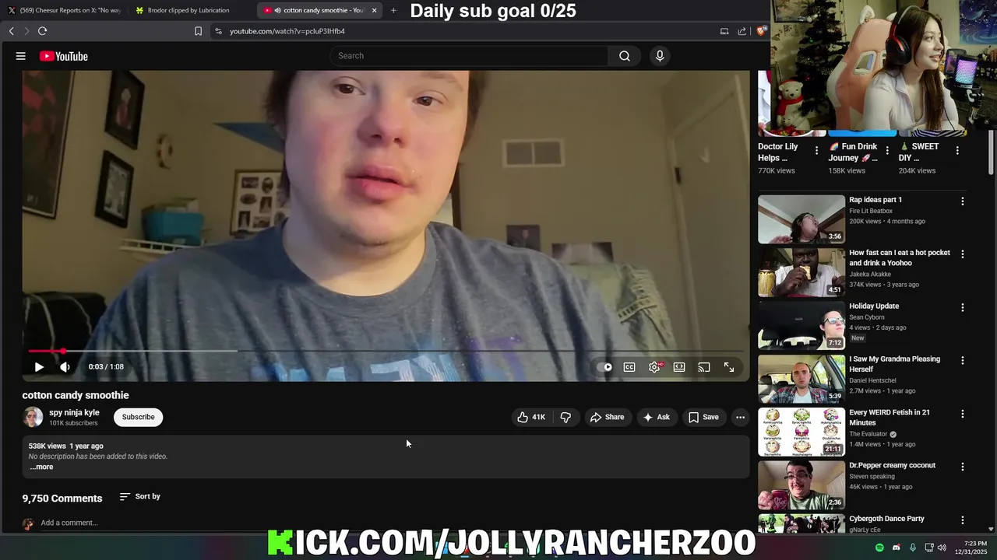Open more actions ellipsis below video
The image size is (997, 560).
(x=740, y=418)
